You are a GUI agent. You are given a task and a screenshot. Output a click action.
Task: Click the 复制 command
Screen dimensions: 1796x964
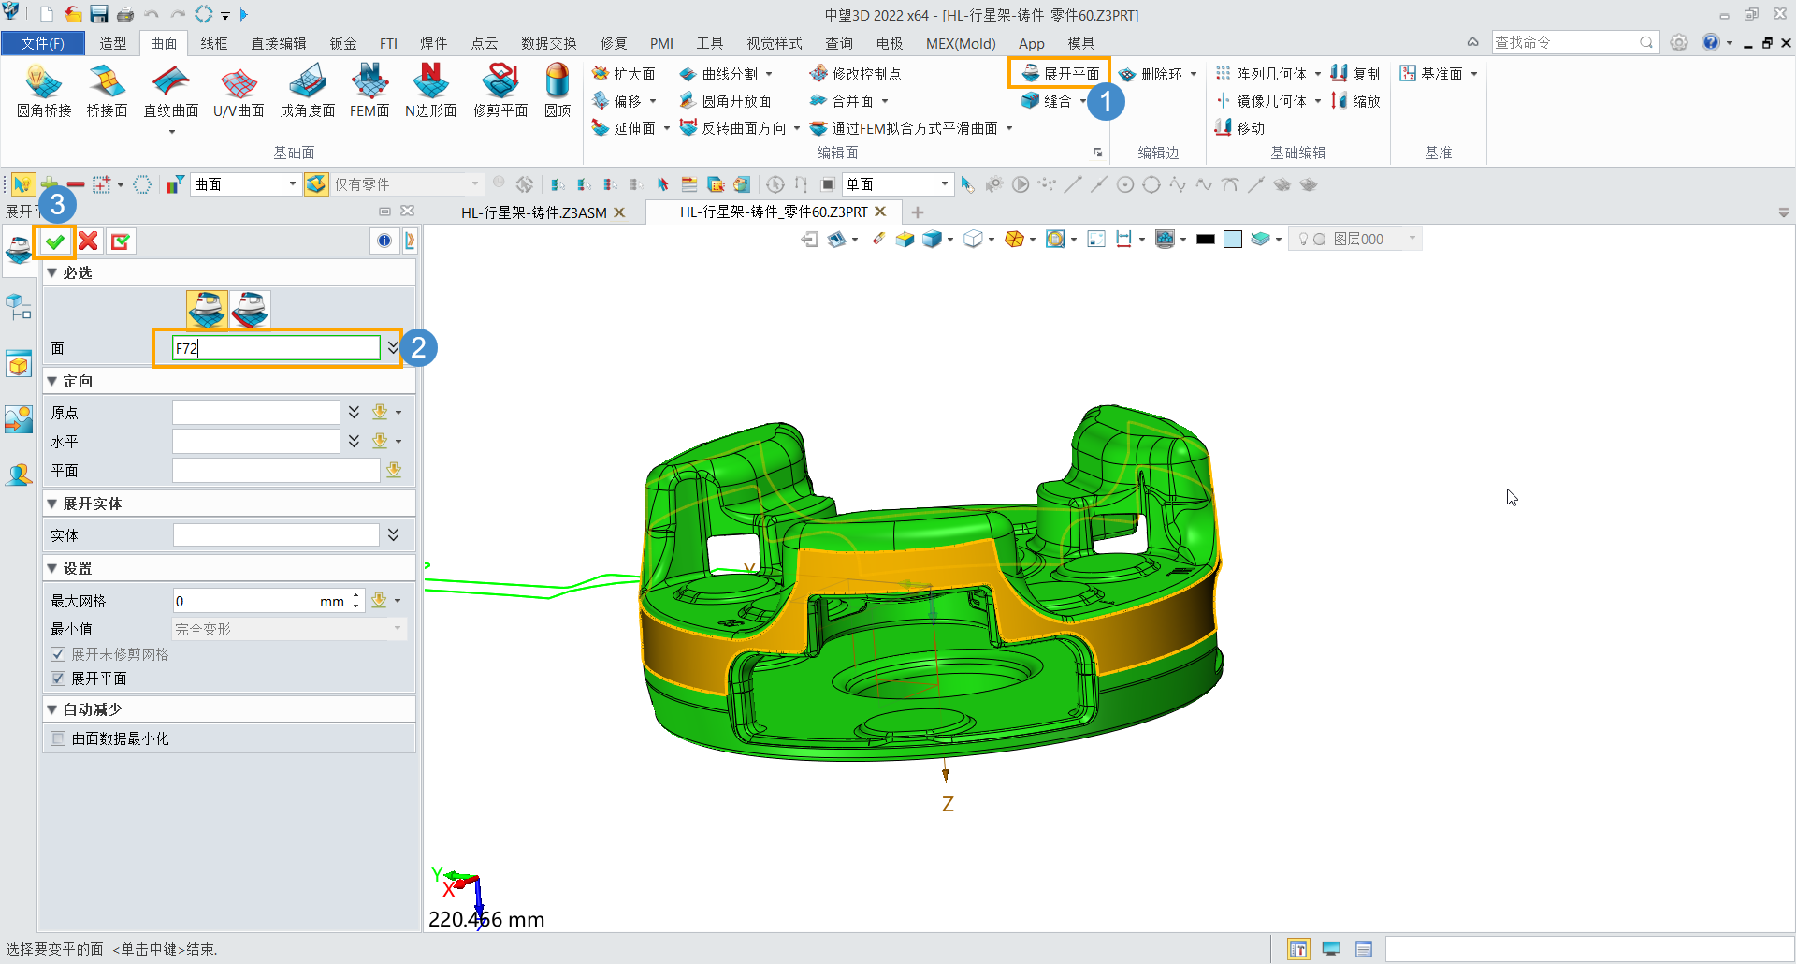click(1355, 74)
